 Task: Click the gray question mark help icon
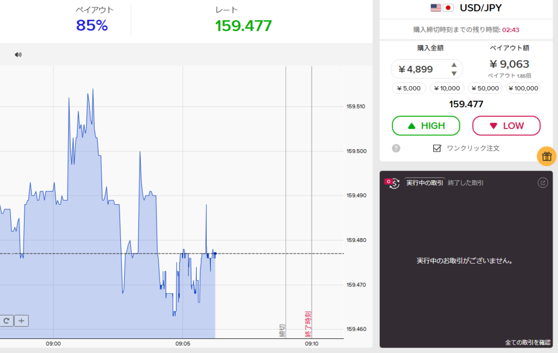(x=396, y=148)
